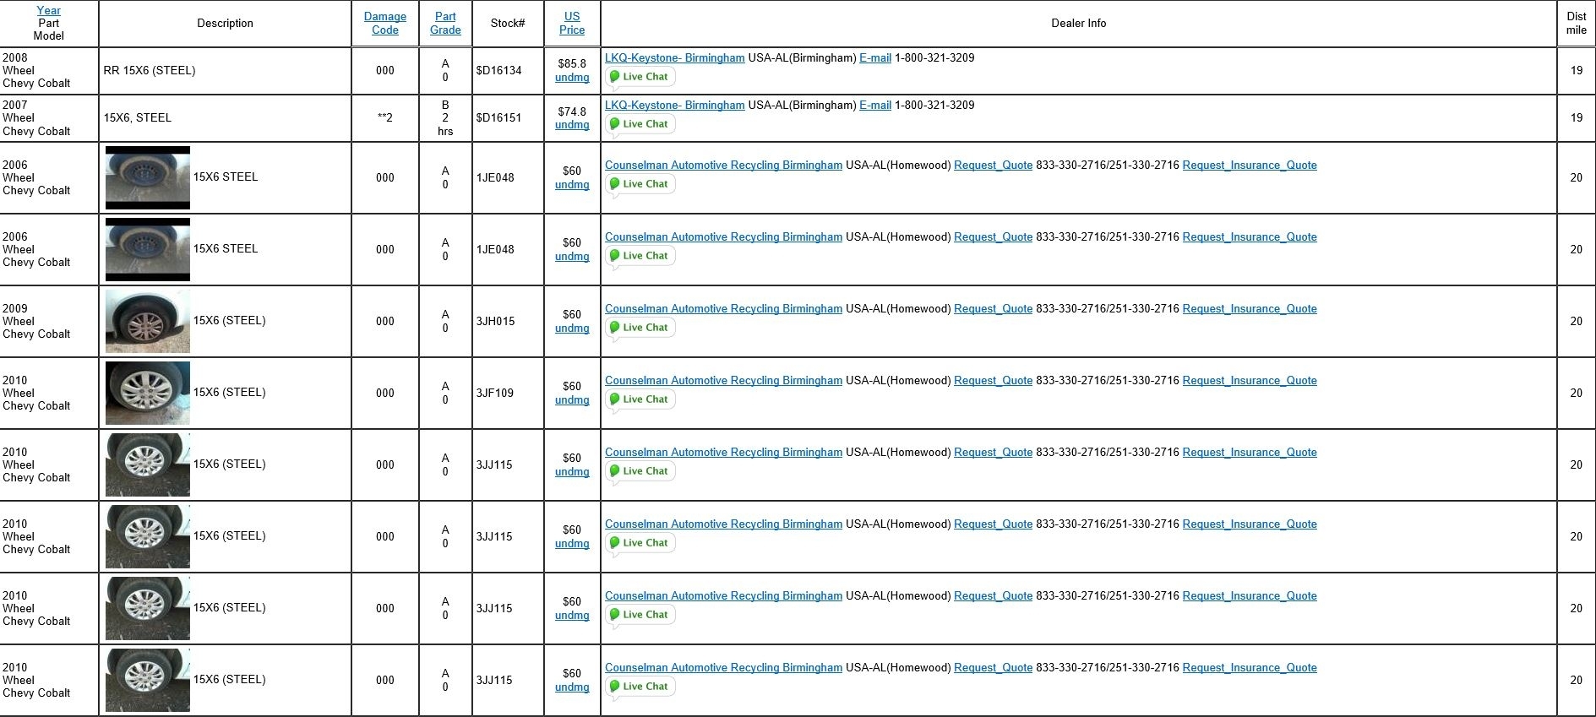Click E-mail link for the 2007 wheel
The width and height of the screenshot is (1596, 717).
pyautogui.click(x=875, y=106)
